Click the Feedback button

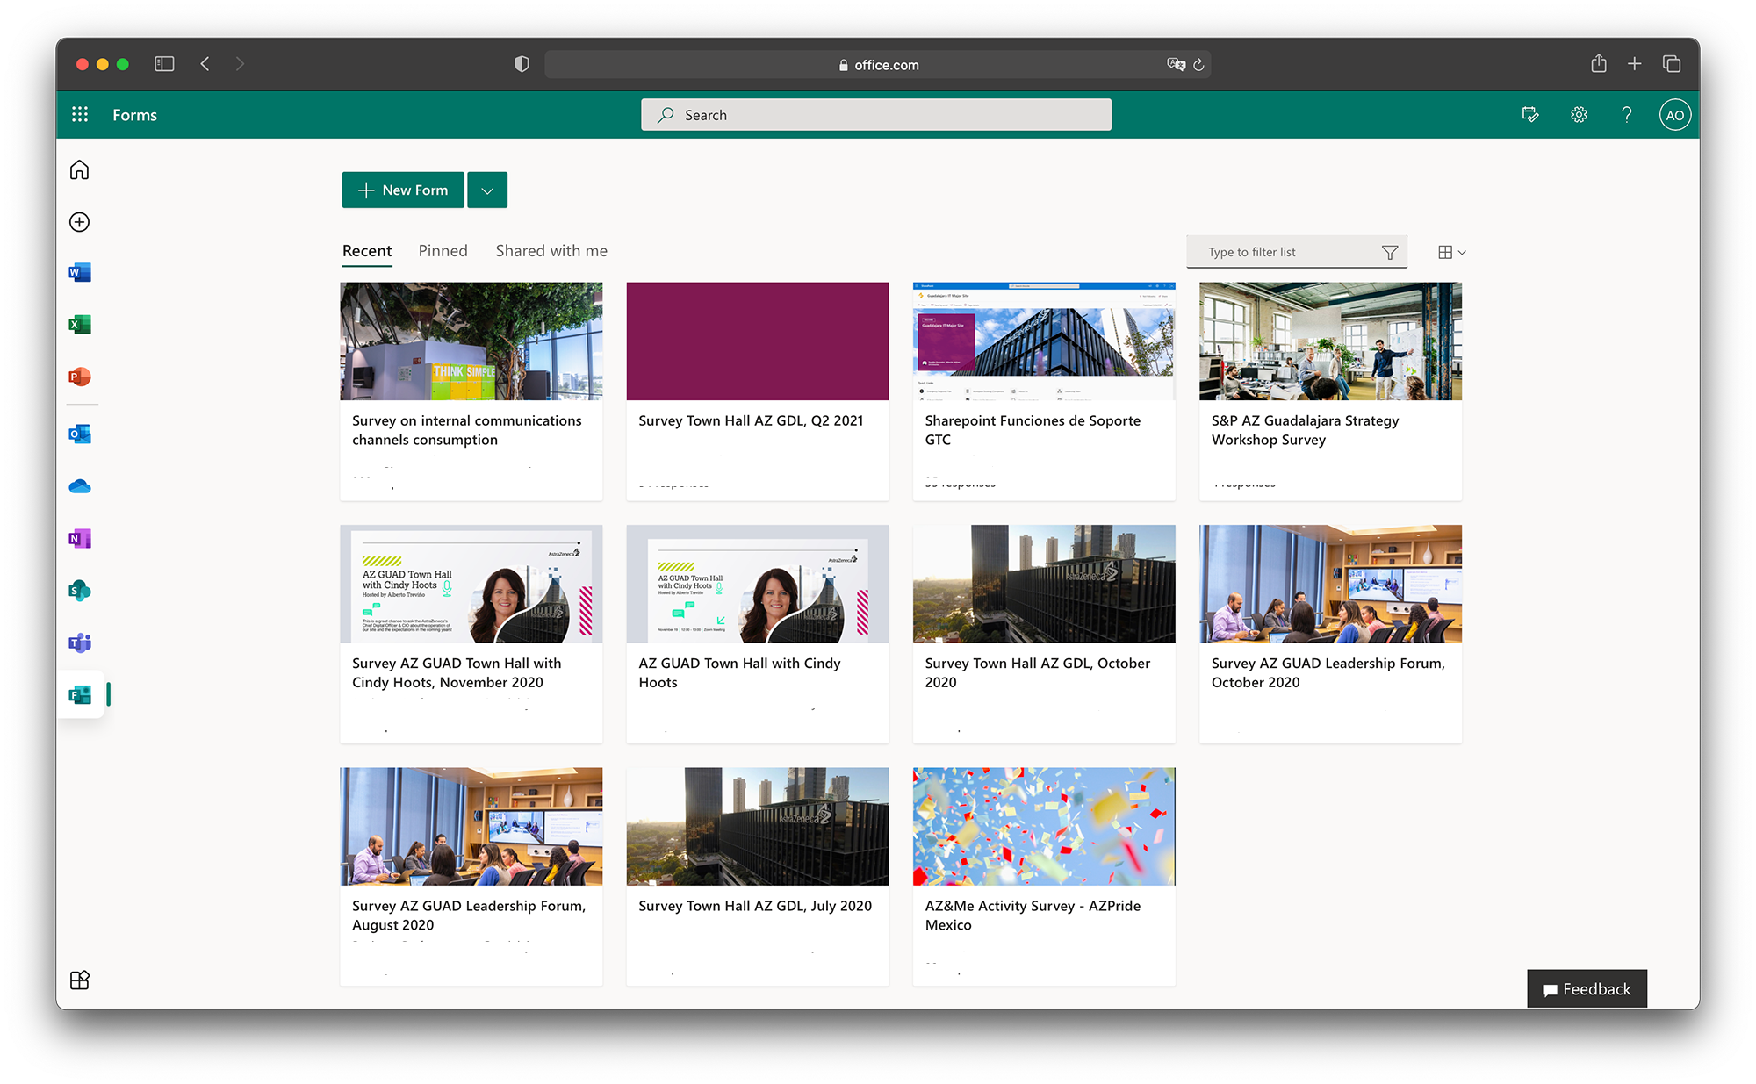point(1587,989)
